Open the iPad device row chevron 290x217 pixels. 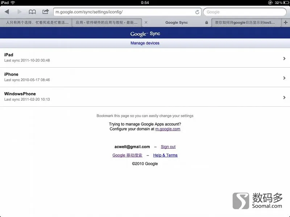[284, 59]
